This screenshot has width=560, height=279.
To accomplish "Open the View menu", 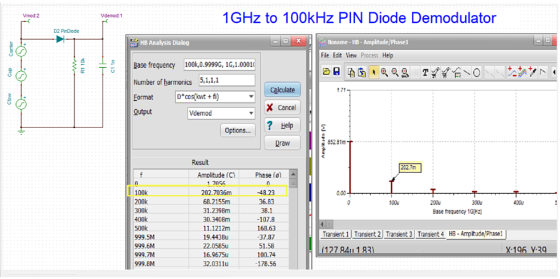I will click(351, 56).
